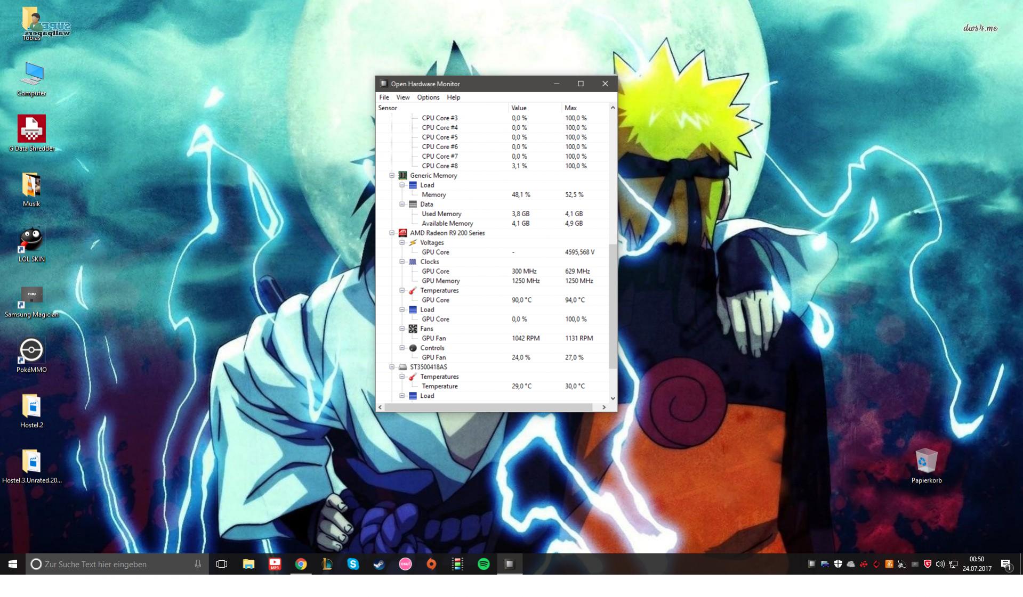Open Spotify from the taskbar
Image resolution: width=1023 pixels, height=597 pixels.
[x=484, y=564]
